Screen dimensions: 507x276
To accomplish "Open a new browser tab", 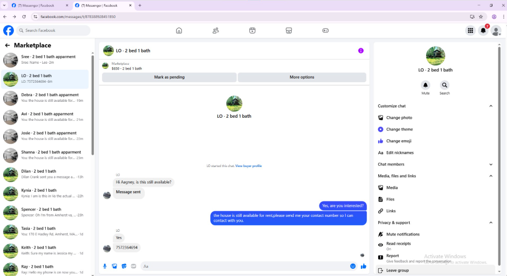I will (x=140, y=6).
